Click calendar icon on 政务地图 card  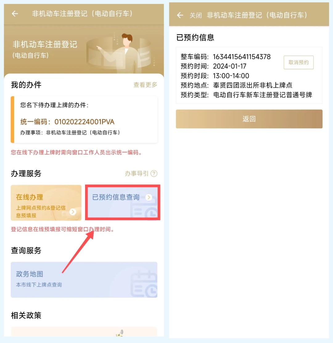pyautogui.click(x=144, y=284)
